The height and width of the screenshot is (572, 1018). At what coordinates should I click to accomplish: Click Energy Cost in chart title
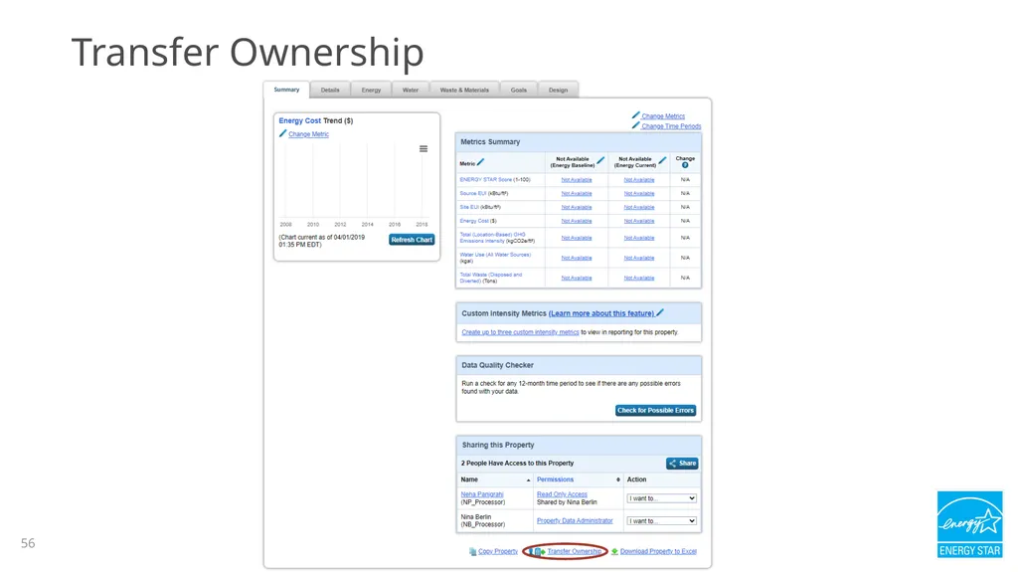coord(300,121)
